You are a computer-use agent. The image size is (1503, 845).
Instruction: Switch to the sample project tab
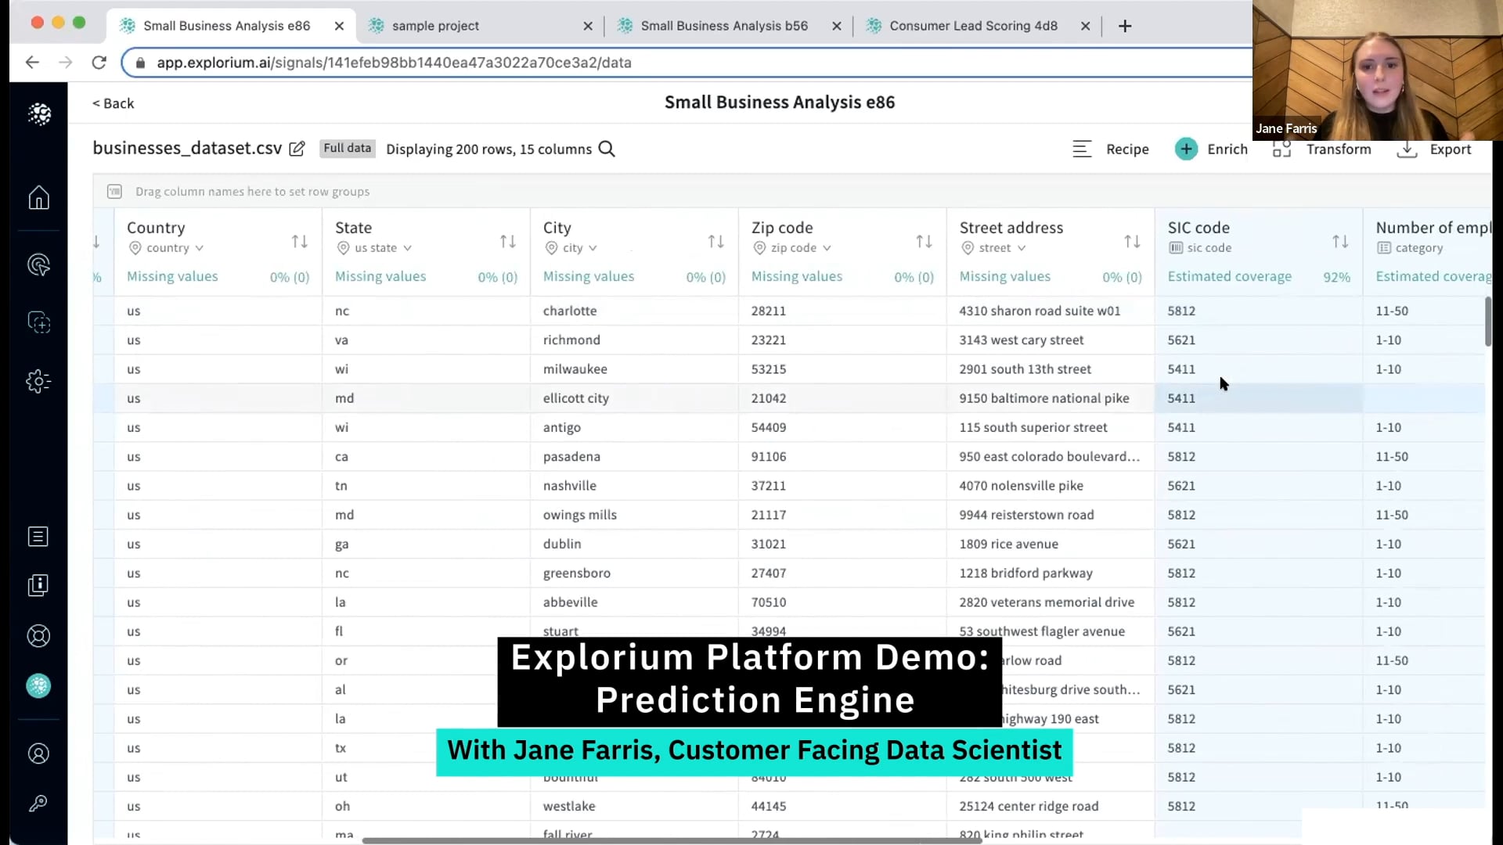480,26
